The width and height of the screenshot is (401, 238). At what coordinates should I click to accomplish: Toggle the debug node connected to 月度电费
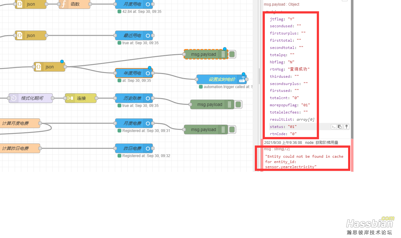pyautogui.click(x=232, y=130)
